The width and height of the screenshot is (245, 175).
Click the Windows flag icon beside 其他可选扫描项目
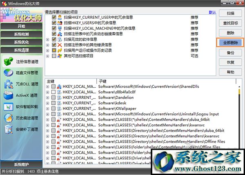(60, 56)
